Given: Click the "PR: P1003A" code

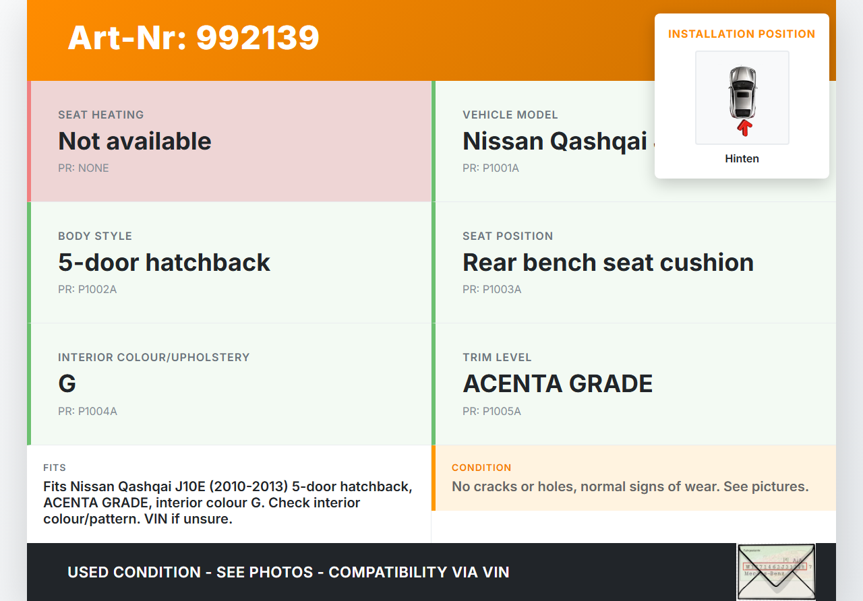Looking at the screenshot, I should (x=492, y=289).
